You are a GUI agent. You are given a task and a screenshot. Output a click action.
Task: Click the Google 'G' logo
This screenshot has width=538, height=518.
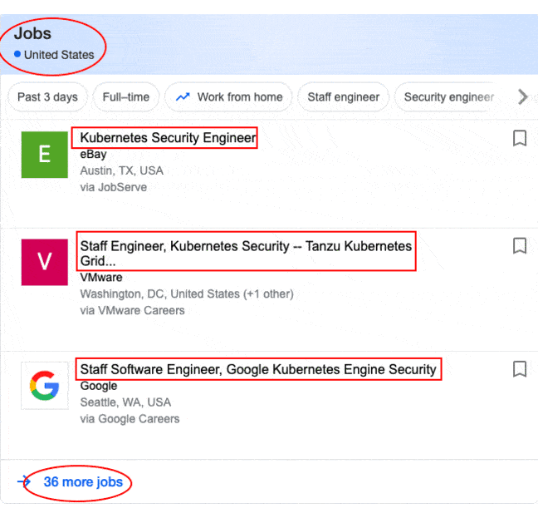pos(45,386)
